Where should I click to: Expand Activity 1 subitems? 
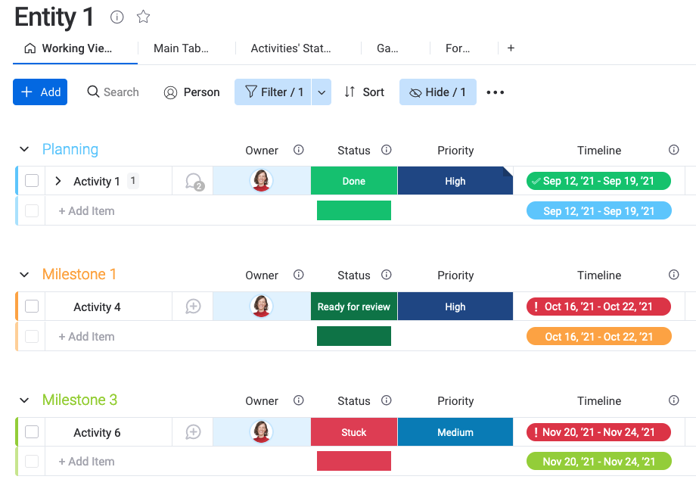tap(57, 181)
